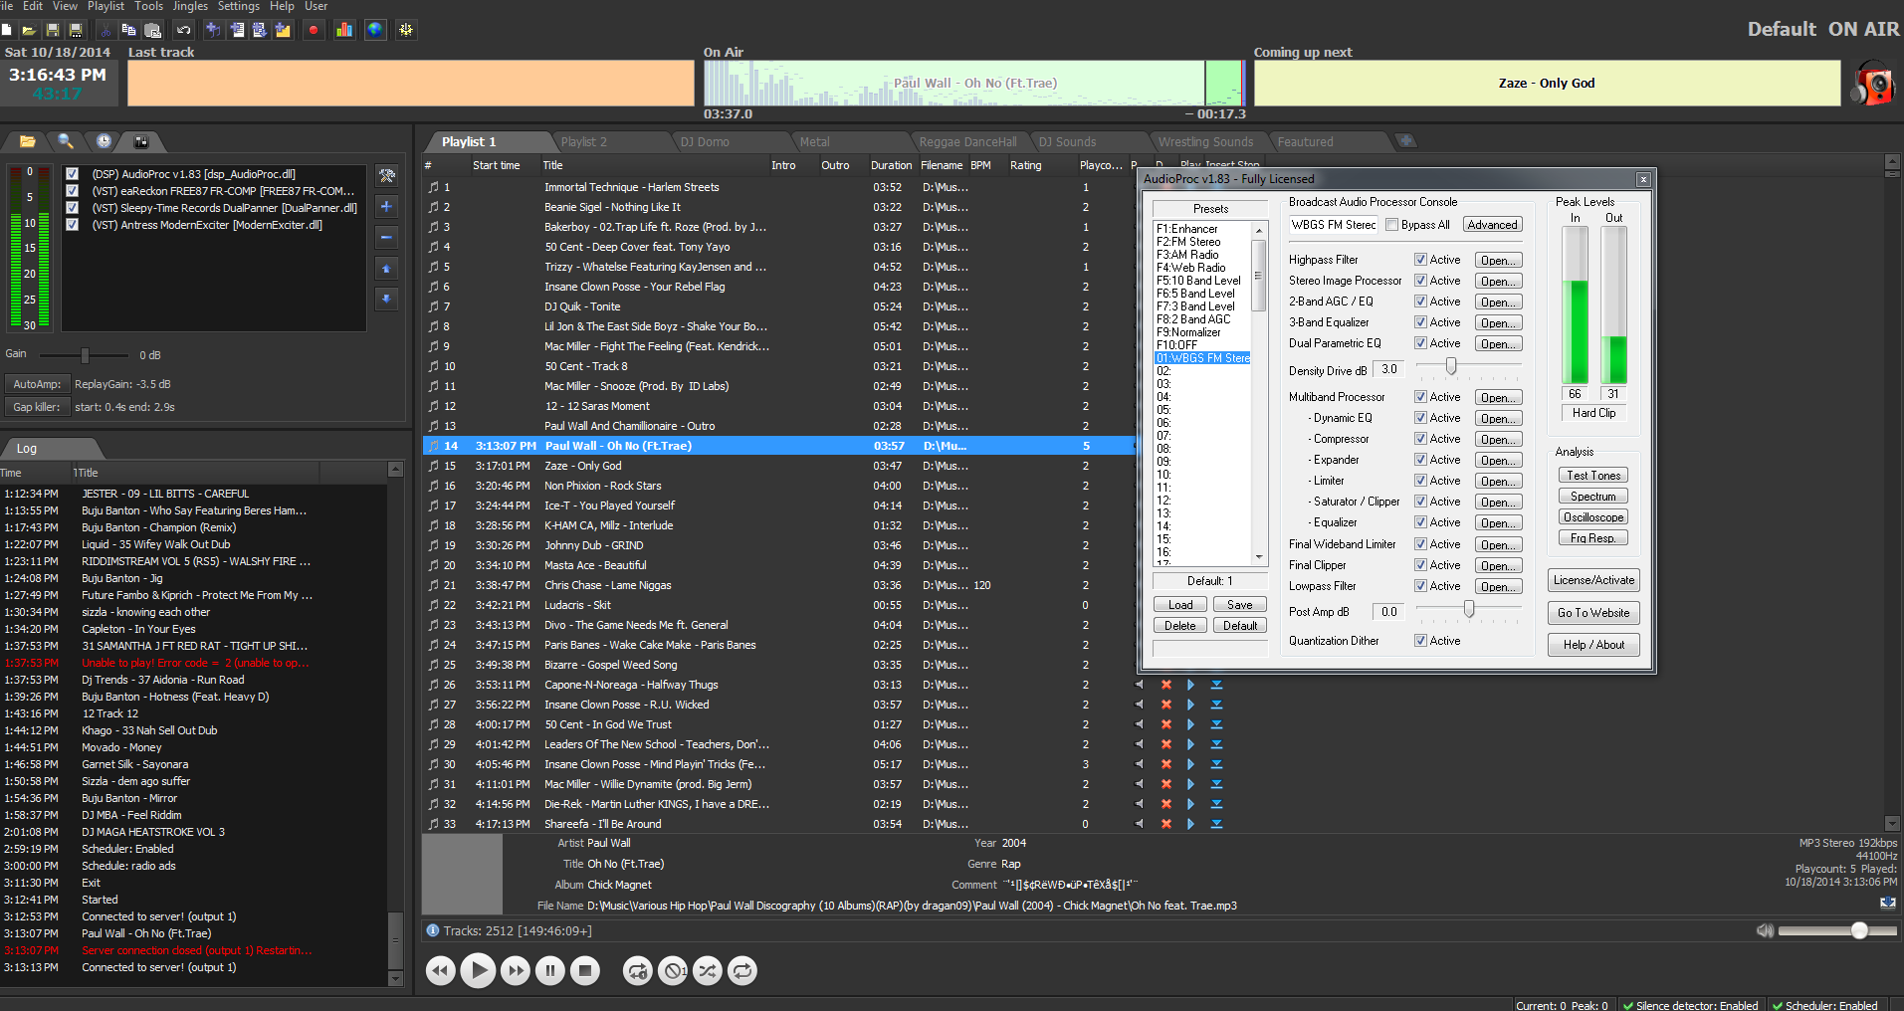Open the Jingles menu
The width and height of the screenshot is (1904, 1011).
(190, 6)
